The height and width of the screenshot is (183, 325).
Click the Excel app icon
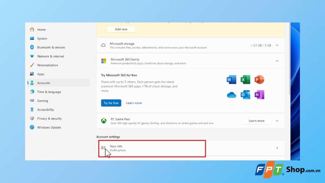[x=245, y=80]
